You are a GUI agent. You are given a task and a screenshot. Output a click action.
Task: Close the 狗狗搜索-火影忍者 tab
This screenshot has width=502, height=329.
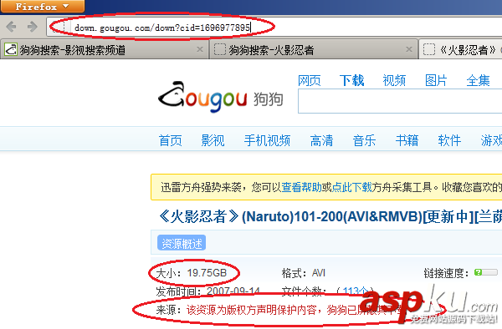(x=409, y=49)
